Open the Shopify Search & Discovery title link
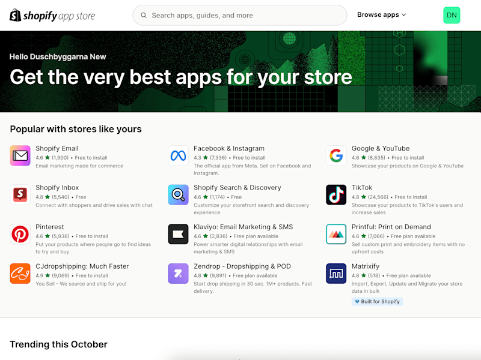This screenshot has height=360, width=481. 237,188
